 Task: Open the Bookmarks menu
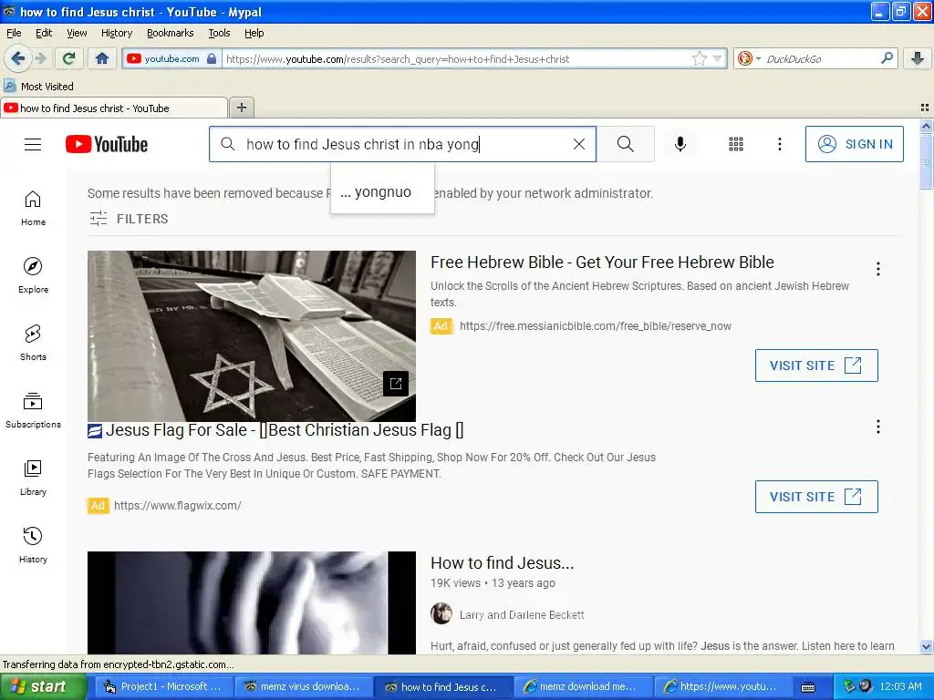tap(170, 33)
